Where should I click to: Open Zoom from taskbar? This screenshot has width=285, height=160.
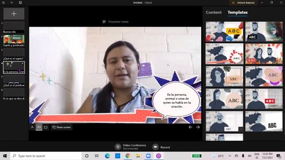(148, 156)
